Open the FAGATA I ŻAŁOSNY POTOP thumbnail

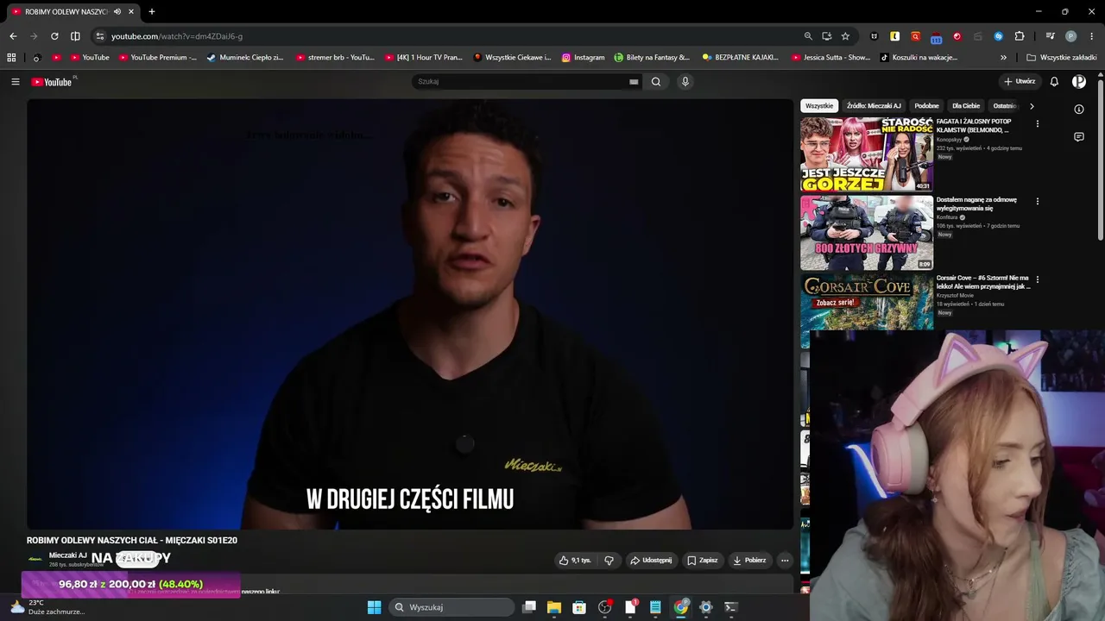pyautogui.click(x=867, y=154)
